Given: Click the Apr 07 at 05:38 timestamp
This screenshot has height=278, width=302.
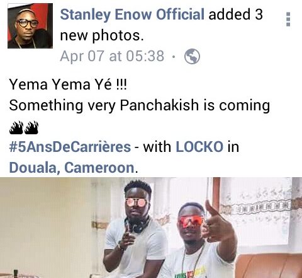Looking at the screenshot, I should coord(112,56).
